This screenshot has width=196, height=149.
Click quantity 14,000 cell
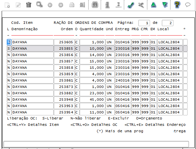[x=92, y=55]
